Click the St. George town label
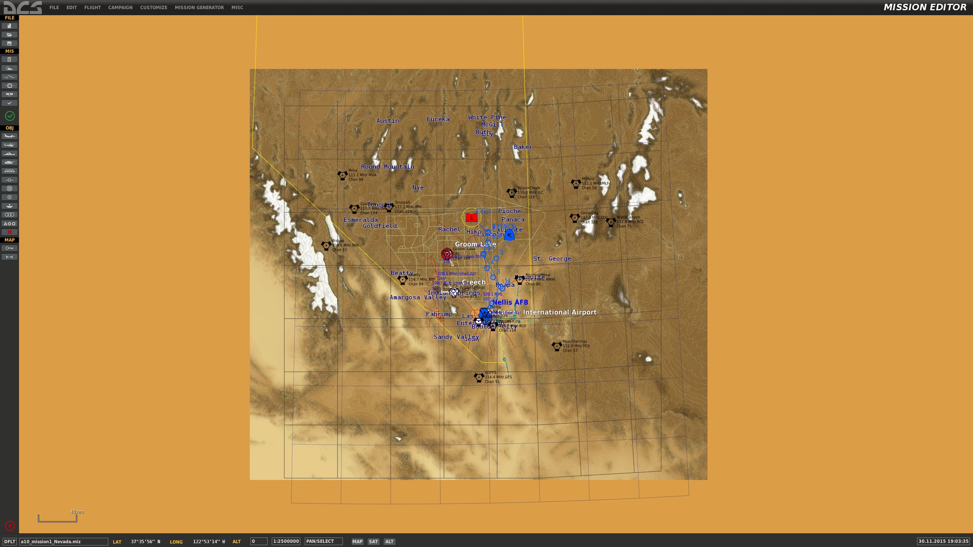 coord(552,259)
